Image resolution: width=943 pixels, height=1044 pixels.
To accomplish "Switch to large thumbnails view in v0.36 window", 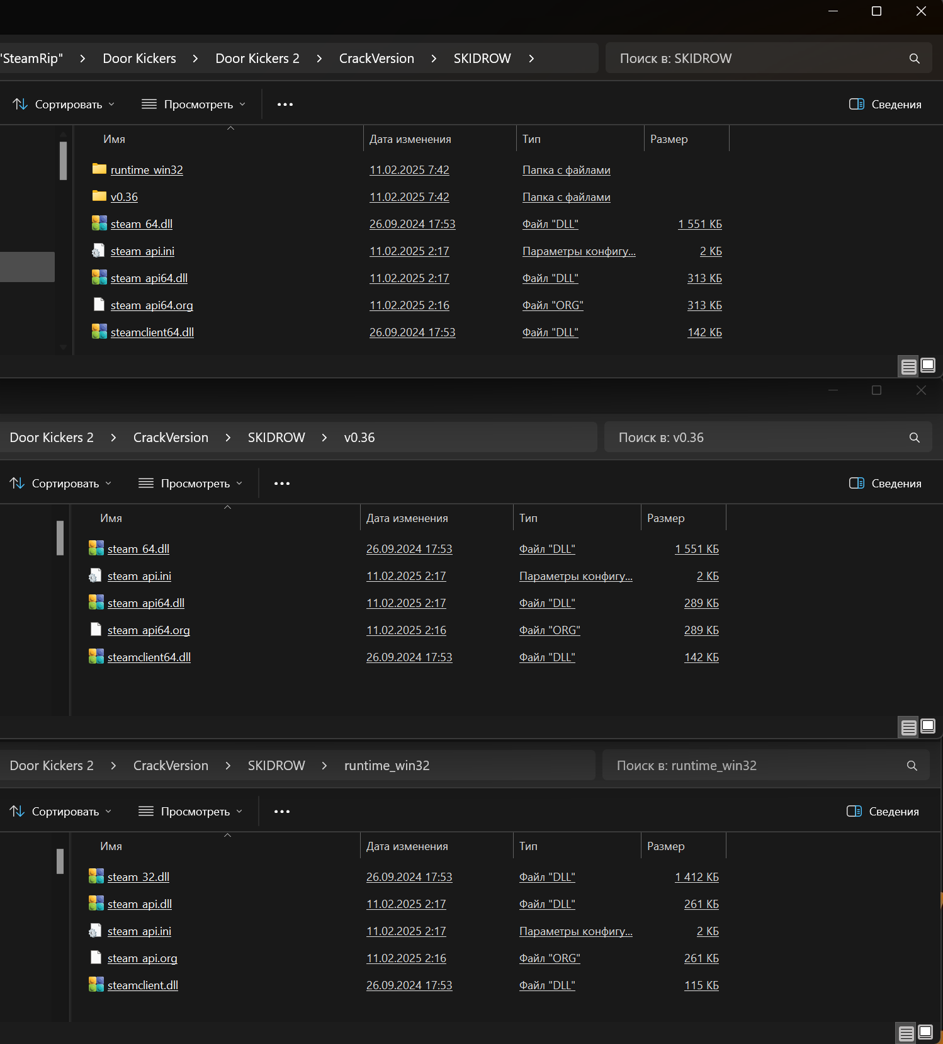I will coord(928,726).
